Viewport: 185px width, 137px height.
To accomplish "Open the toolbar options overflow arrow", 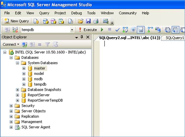I will tap(112, 23).
